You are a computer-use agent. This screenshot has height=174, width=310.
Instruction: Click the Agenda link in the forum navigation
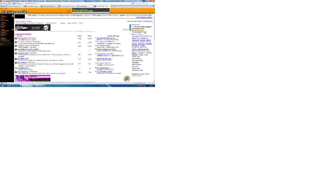(x=63, y=23)
